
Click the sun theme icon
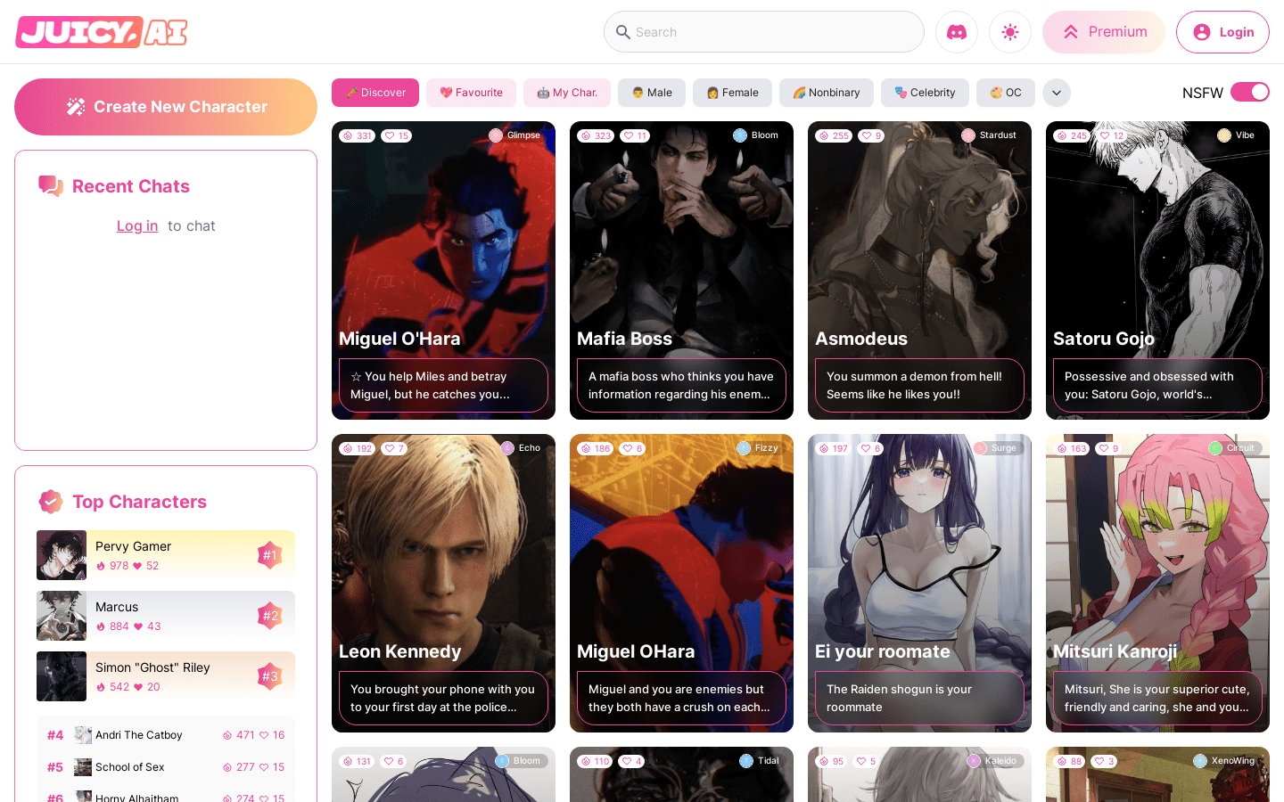tap(1009, 32)
